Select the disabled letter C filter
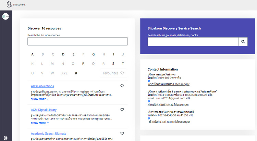This screenshot has width=257, height=141. coord(53,54)
